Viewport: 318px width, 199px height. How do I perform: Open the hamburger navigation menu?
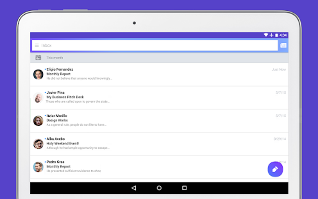37,45
